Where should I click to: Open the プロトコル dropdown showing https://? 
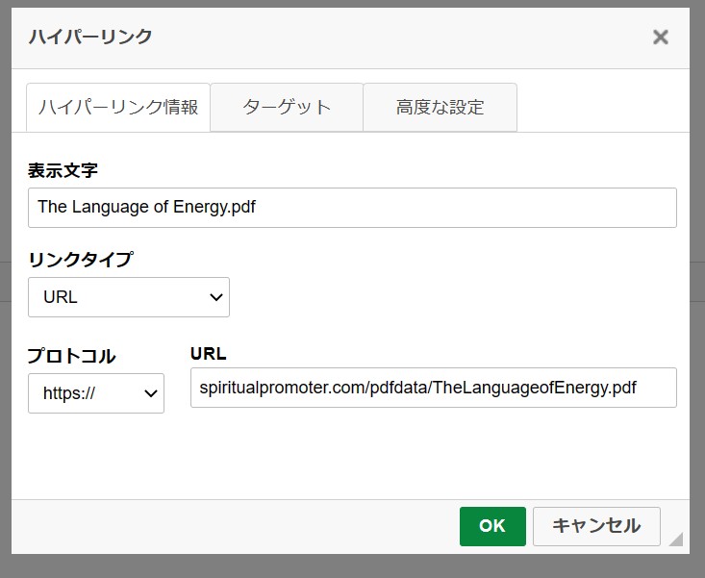96,393
